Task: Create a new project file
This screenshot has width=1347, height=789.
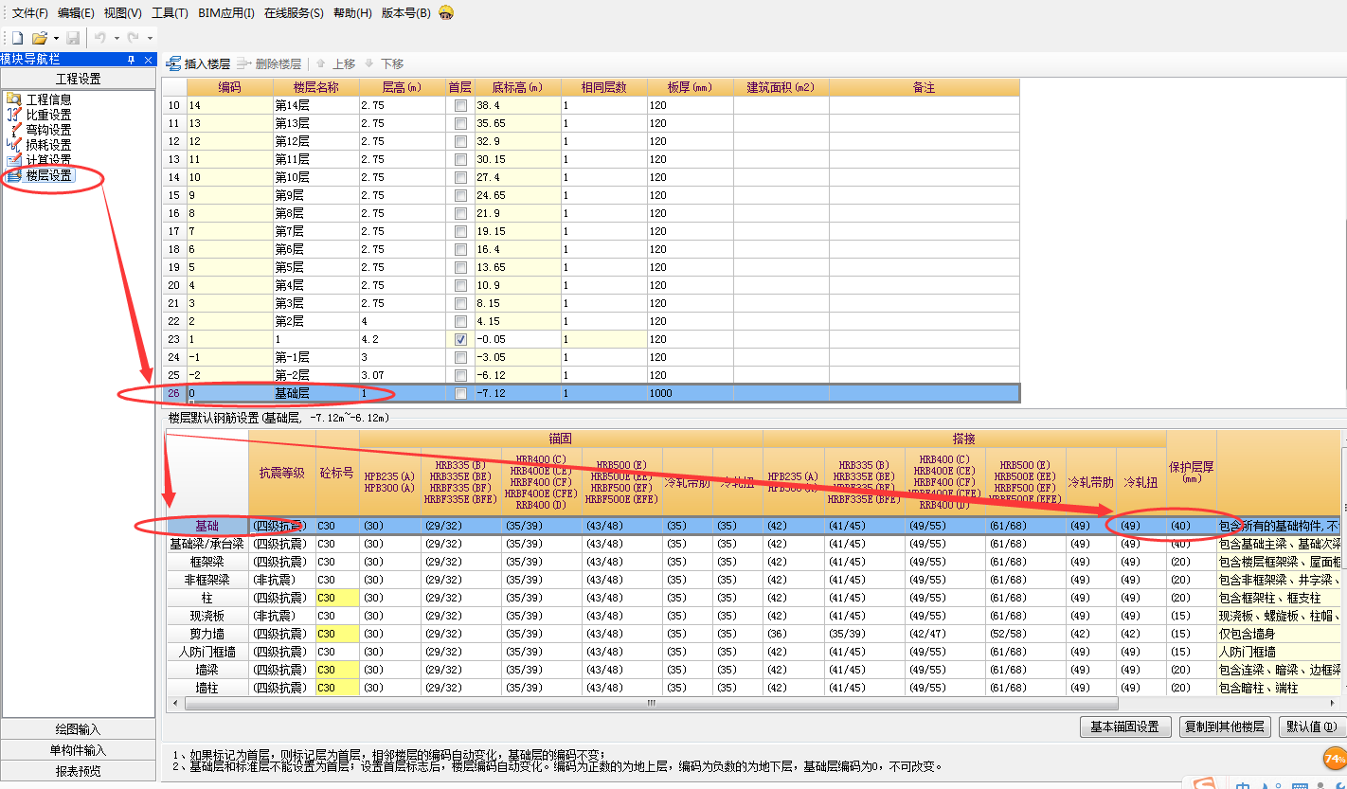Action: click(17, 38)
